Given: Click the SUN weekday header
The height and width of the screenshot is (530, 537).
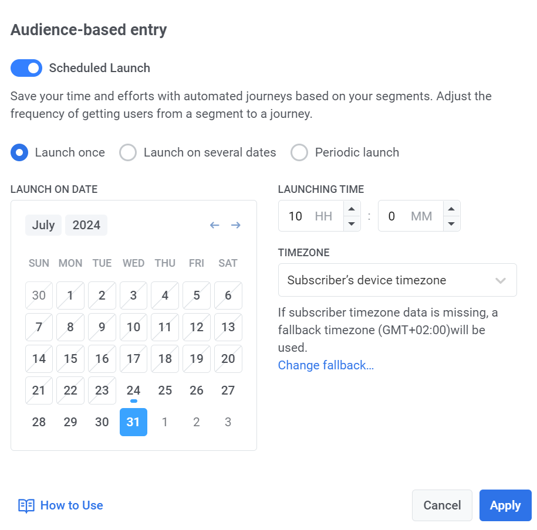Looking at the screenshot, I should coord(39,263).
